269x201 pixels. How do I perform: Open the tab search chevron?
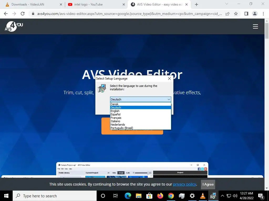click(227, 4)
